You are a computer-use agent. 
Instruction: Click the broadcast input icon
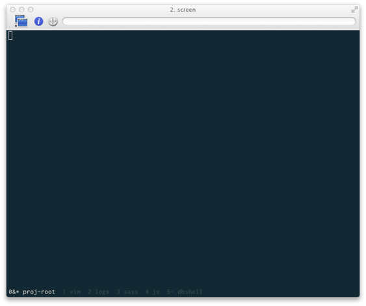[53, 21]
